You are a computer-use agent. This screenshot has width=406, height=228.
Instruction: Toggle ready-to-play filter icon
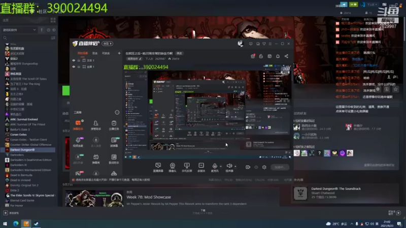pyautogui.click(x=54, y=30)
